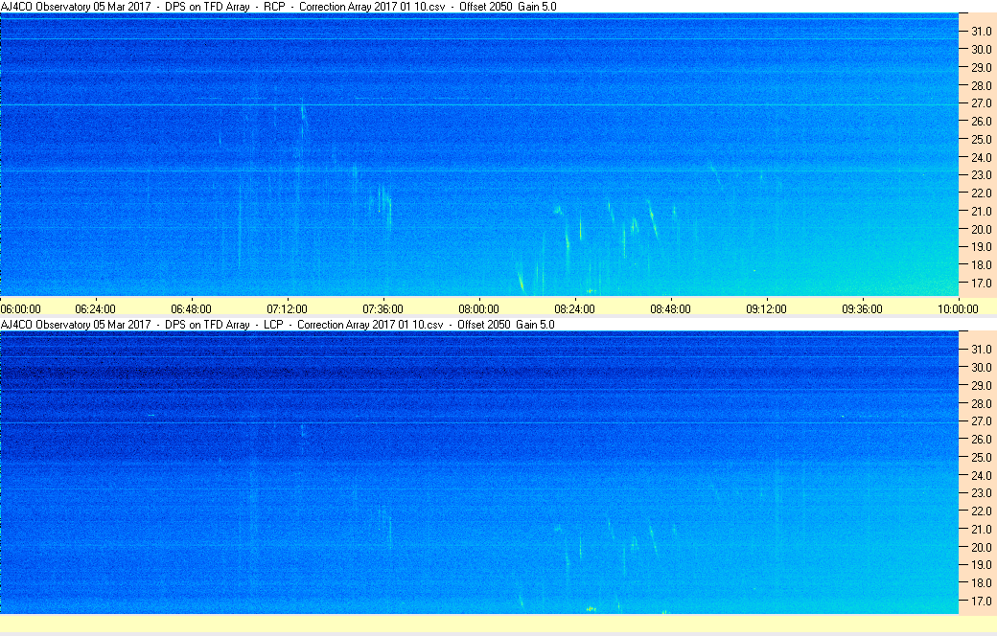Click 19.0 frequency label on LCP panel

click(981, 565)
